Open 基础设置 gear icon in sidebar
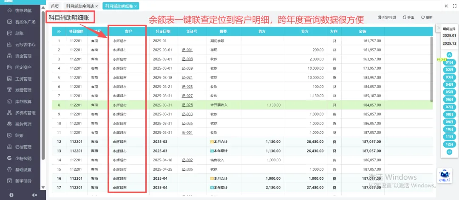This screenshot has width=459, height=200. point(10,169)
